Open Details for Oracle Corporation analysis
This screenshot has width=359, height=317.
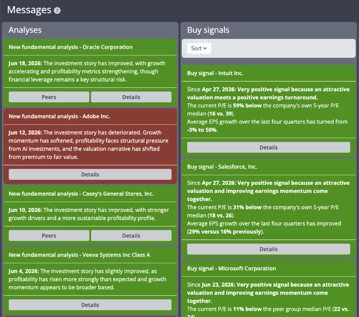[131, 97]
